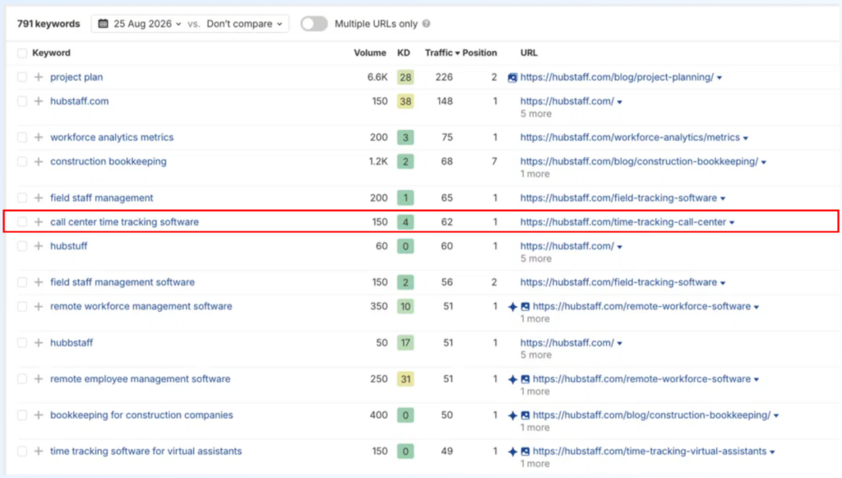Click '791 keywords' count label
The height and width of the screenshot is (478, 842).
pyautogui.click(x=49, y=24)
